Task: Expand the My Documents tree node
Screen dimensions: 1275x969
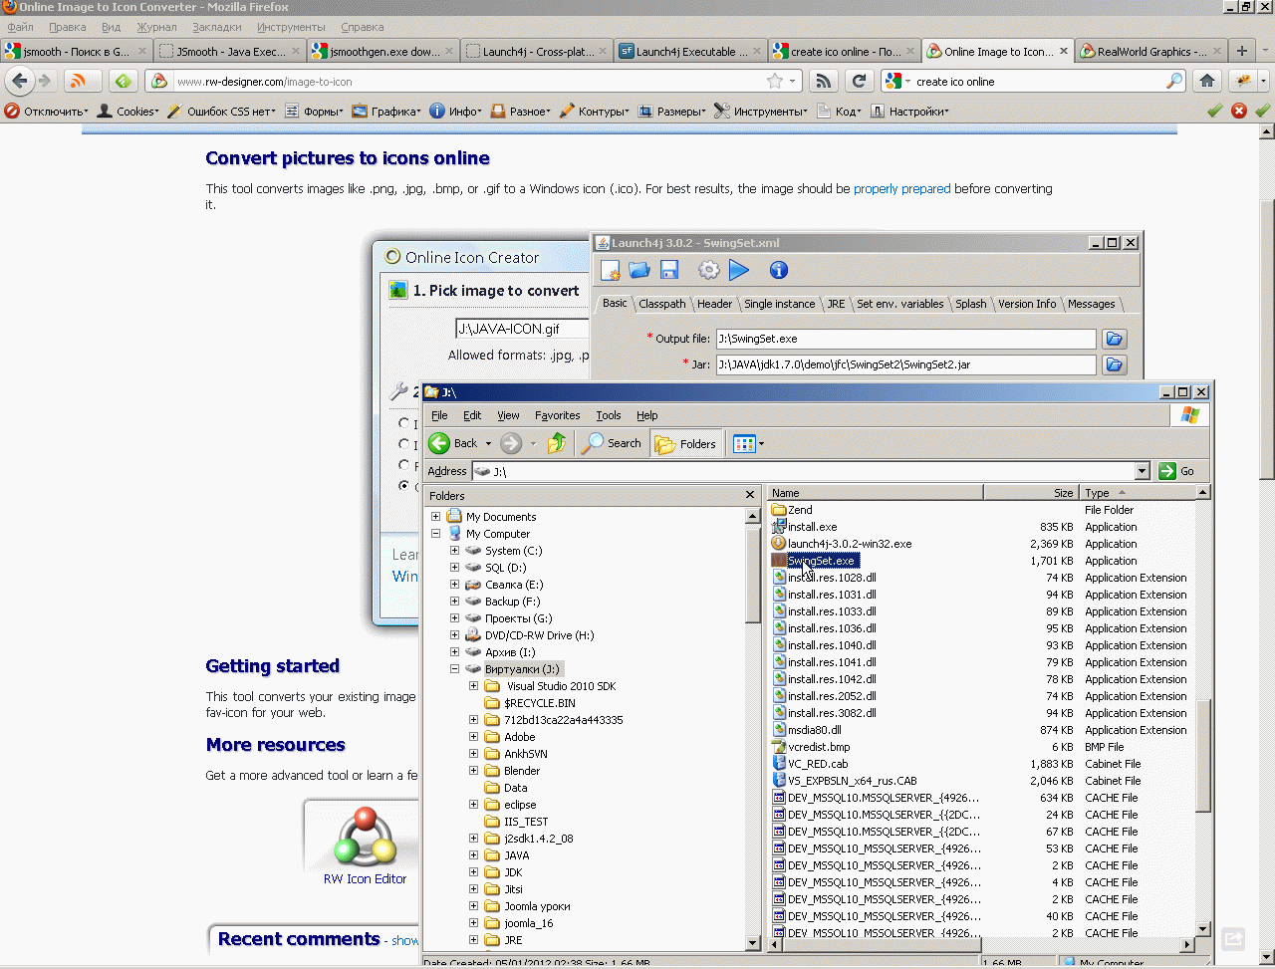Action: coord(435,517)
